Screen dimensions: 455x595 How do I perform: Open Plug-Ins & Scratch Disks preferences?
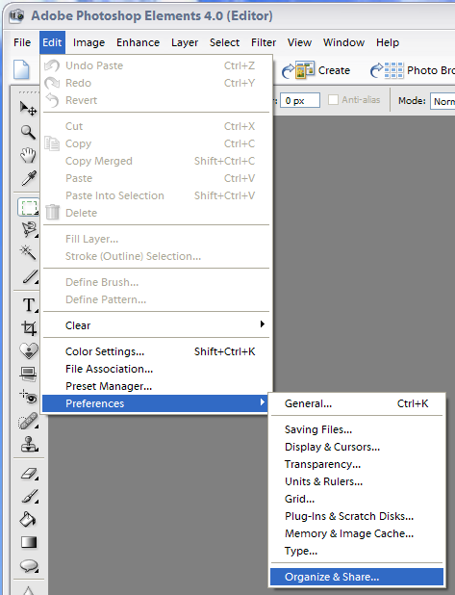coord(357,516)
